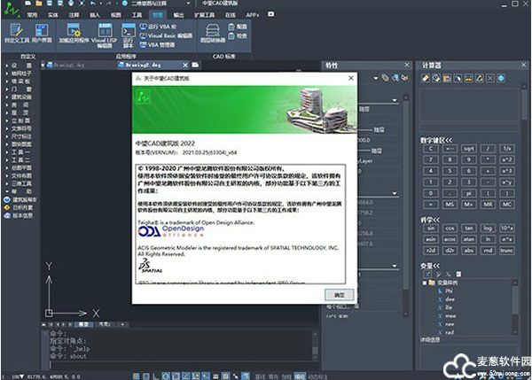This screenshot has width=532, height=380.
Task: Click the 版本信息 version info sidebar item
Action: point(19,215)
